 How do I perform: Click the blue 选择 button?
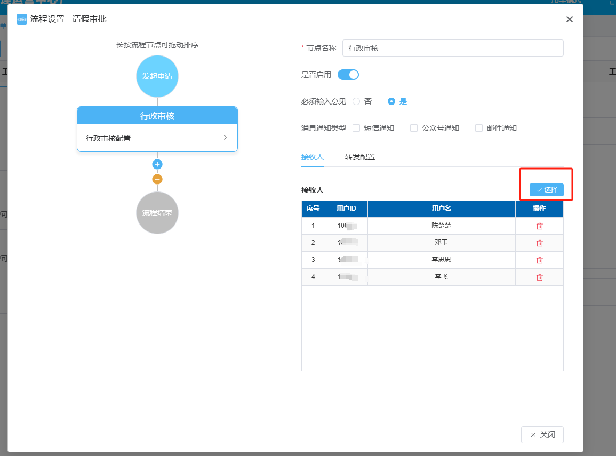[547, 190]
